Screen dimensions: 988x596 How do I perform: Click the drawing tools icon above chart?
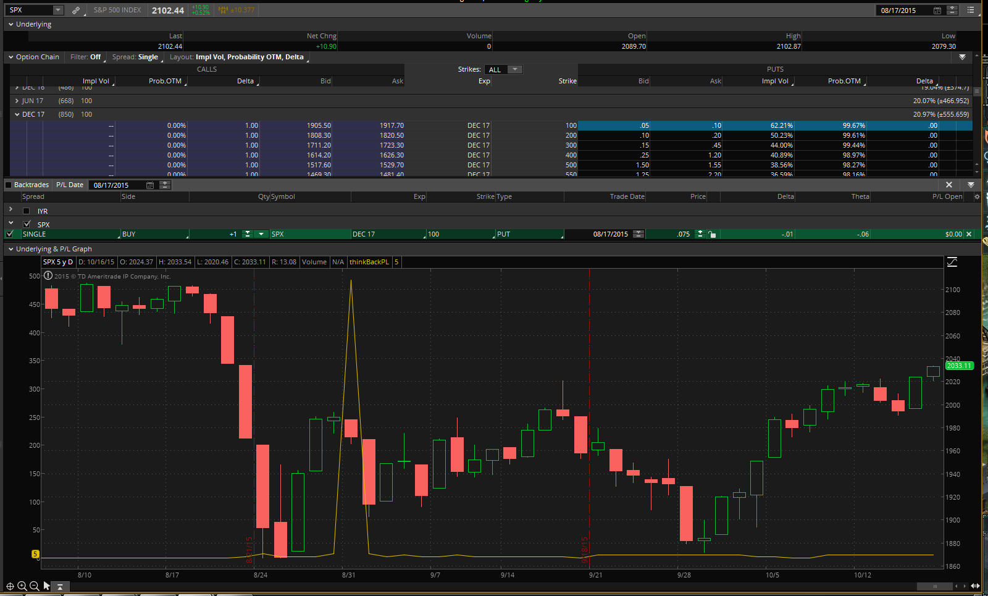click(x=952, y=262)
